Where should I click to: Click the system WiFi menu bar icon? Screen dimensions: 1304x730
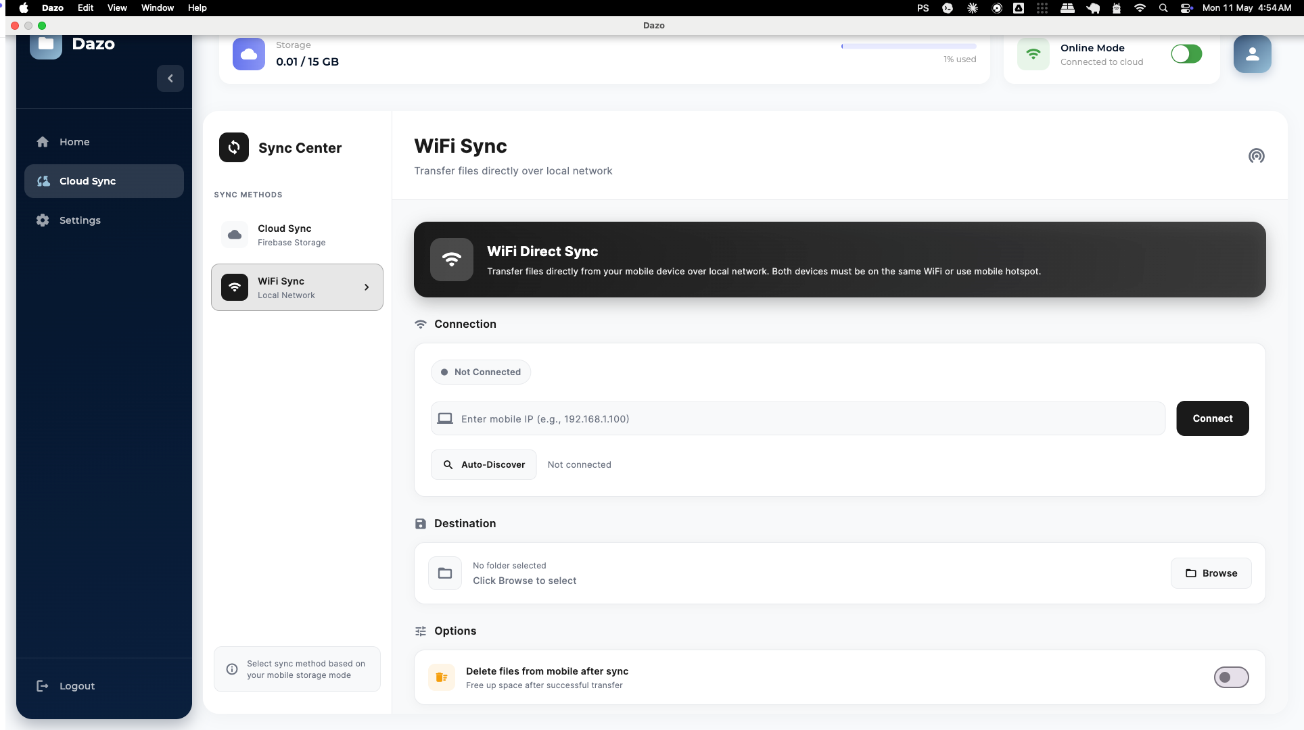tap(1140, 8)
